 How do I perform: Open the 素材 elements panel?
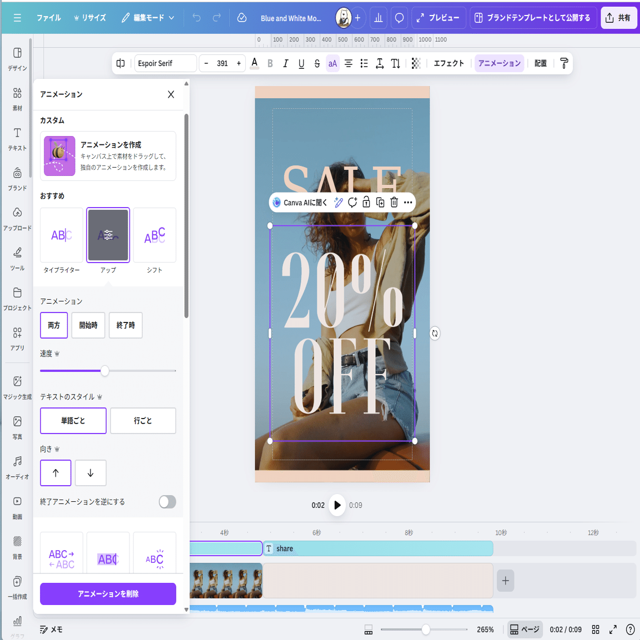pos(17,99)
